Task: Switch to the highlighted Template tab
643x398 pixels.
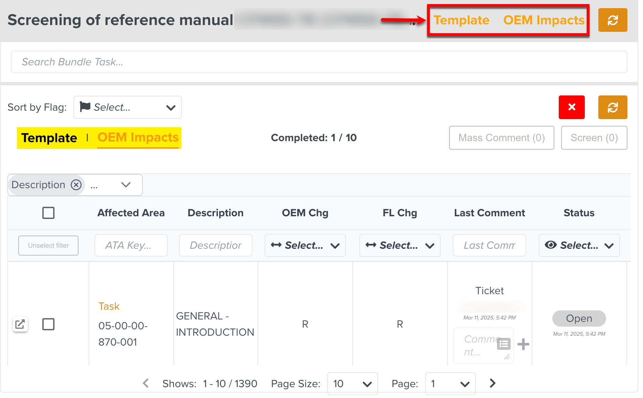Action: (x=49, y=138)
